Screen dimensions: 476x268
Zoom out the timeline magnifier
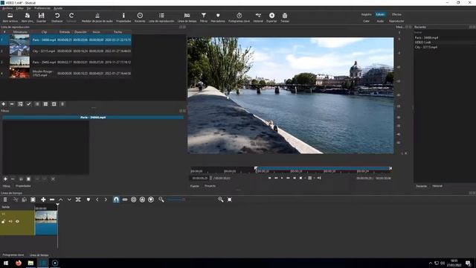click(x=161, y=200)
